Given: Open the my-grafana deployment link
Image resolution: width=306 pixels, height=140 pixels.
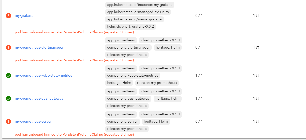Looking at the screenshot, I should 24,16.
